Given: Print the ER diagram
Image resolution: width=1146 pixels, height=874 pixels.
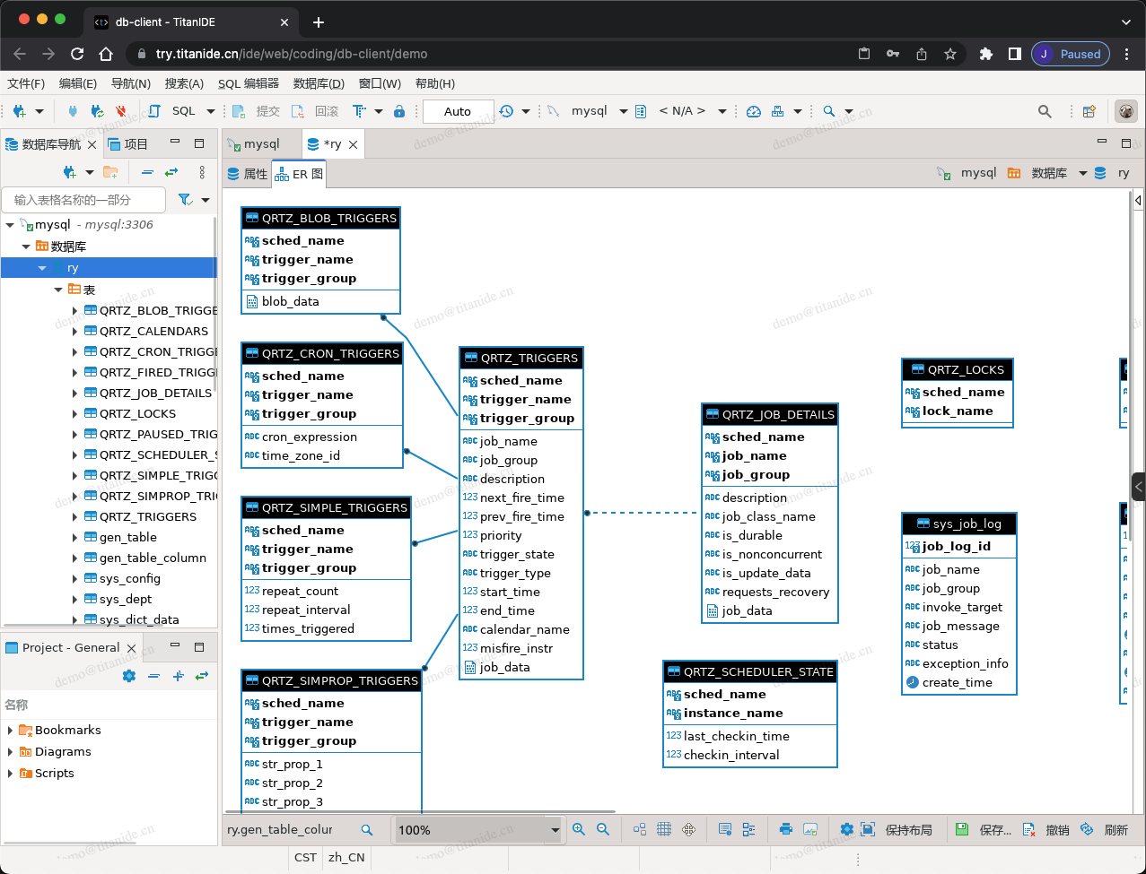Looking at the screenshot, I should point(786,830).
